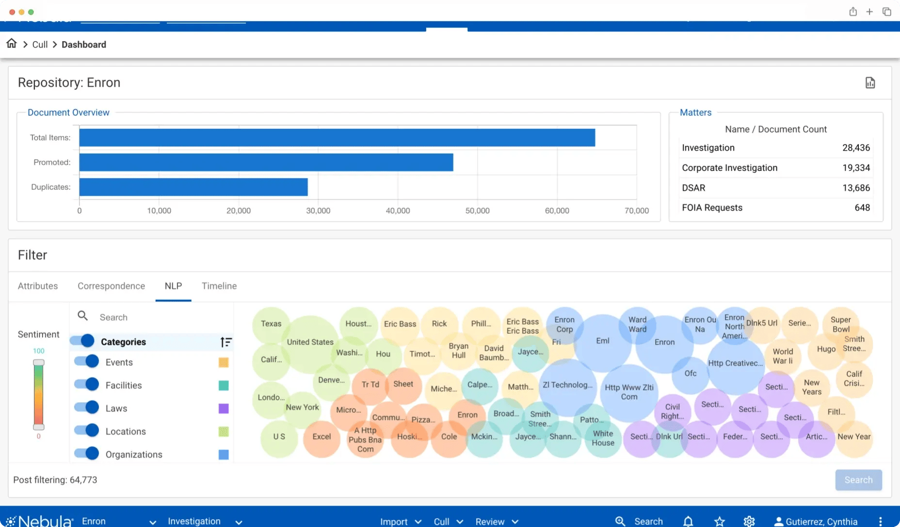Image resolution: width=900 pixels, height=527 pixels.
Task: Switch to the Correspondence tab
Action: click(x=111, y=286)
